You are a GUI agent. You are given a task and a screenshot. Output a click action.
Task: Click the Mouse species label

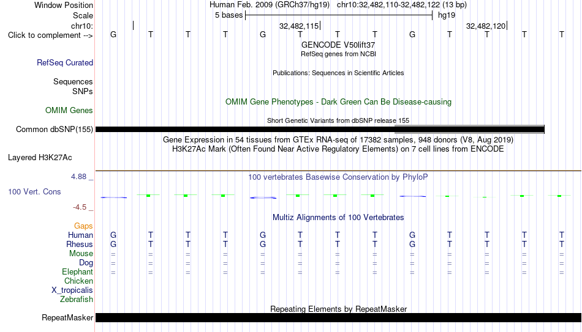pyautogui.click(x=81, y=254)
